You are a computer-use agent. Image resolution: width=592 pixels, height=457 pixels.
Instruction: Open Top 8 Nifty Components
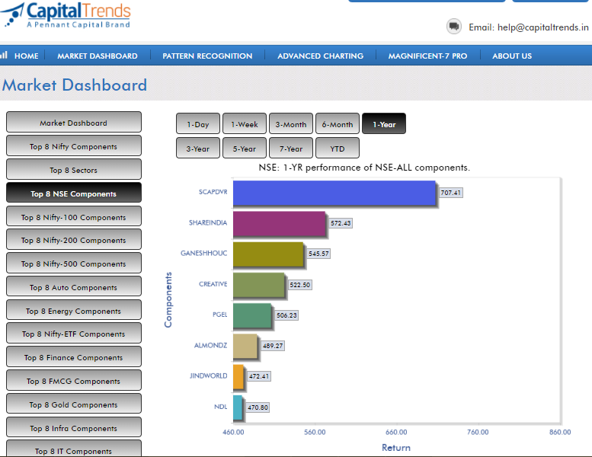[x=74, y=146]
